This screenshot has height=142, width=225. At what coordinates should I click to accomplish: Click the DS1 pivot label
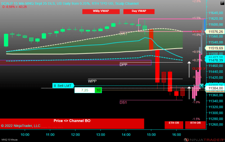click(123, 102)
